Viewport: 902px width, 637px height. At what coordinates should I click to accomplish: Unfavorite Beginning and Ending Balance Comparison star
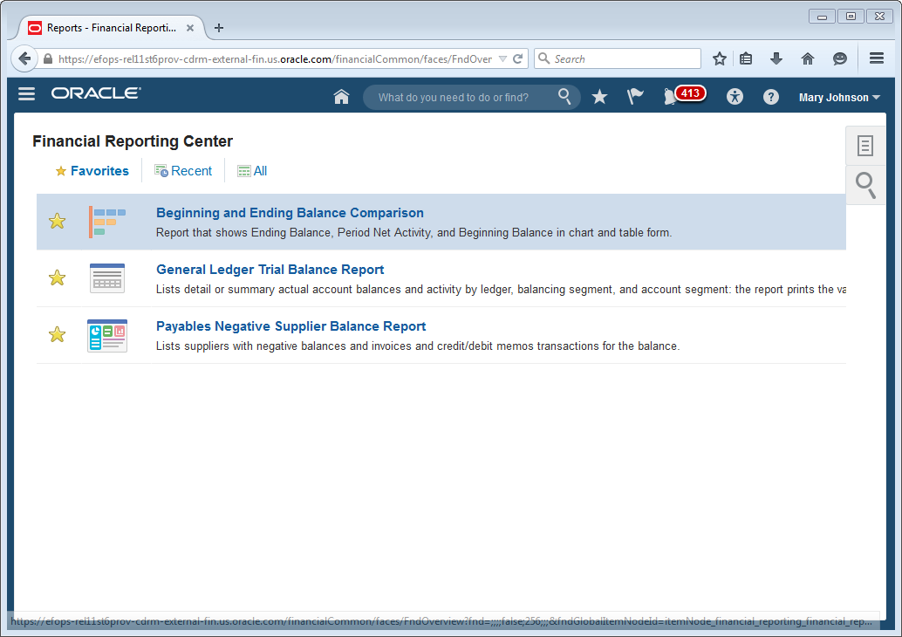tap(57, 221)
